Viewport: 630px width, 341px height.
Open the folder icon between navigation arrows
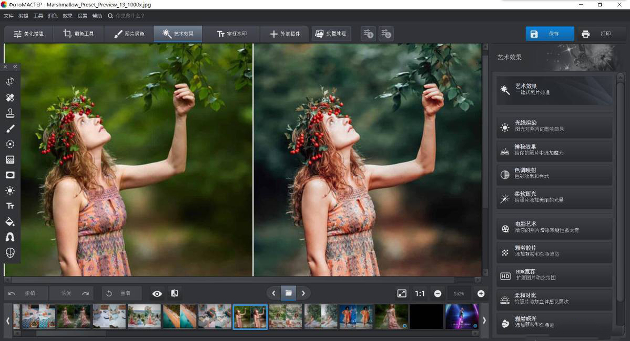tap(288, 293)
